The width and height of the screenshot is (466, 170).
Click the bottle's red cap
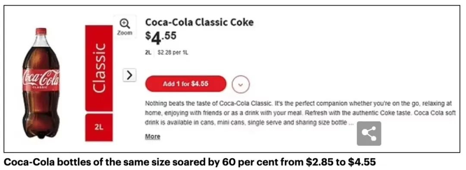click(41, 31)
